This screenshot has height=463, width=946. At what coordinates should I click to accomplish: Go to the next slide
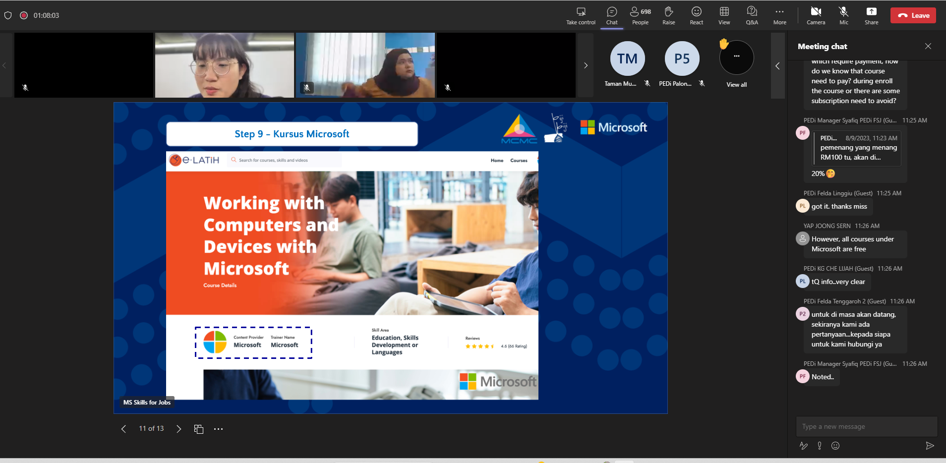pos(178,429)
